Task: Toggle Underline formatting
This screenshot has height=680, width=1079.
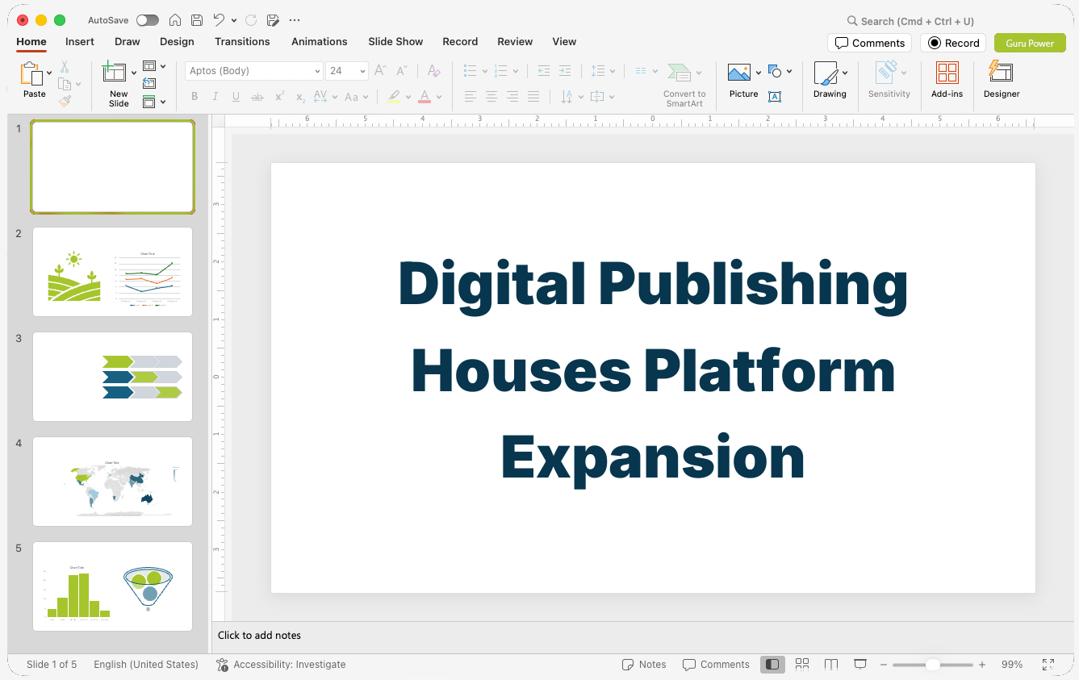Action: click(236, 97)
